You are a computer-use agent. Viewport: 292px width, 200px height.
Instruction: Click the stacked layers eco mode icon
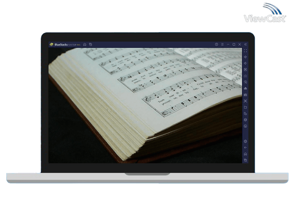(x=245, y=120)
